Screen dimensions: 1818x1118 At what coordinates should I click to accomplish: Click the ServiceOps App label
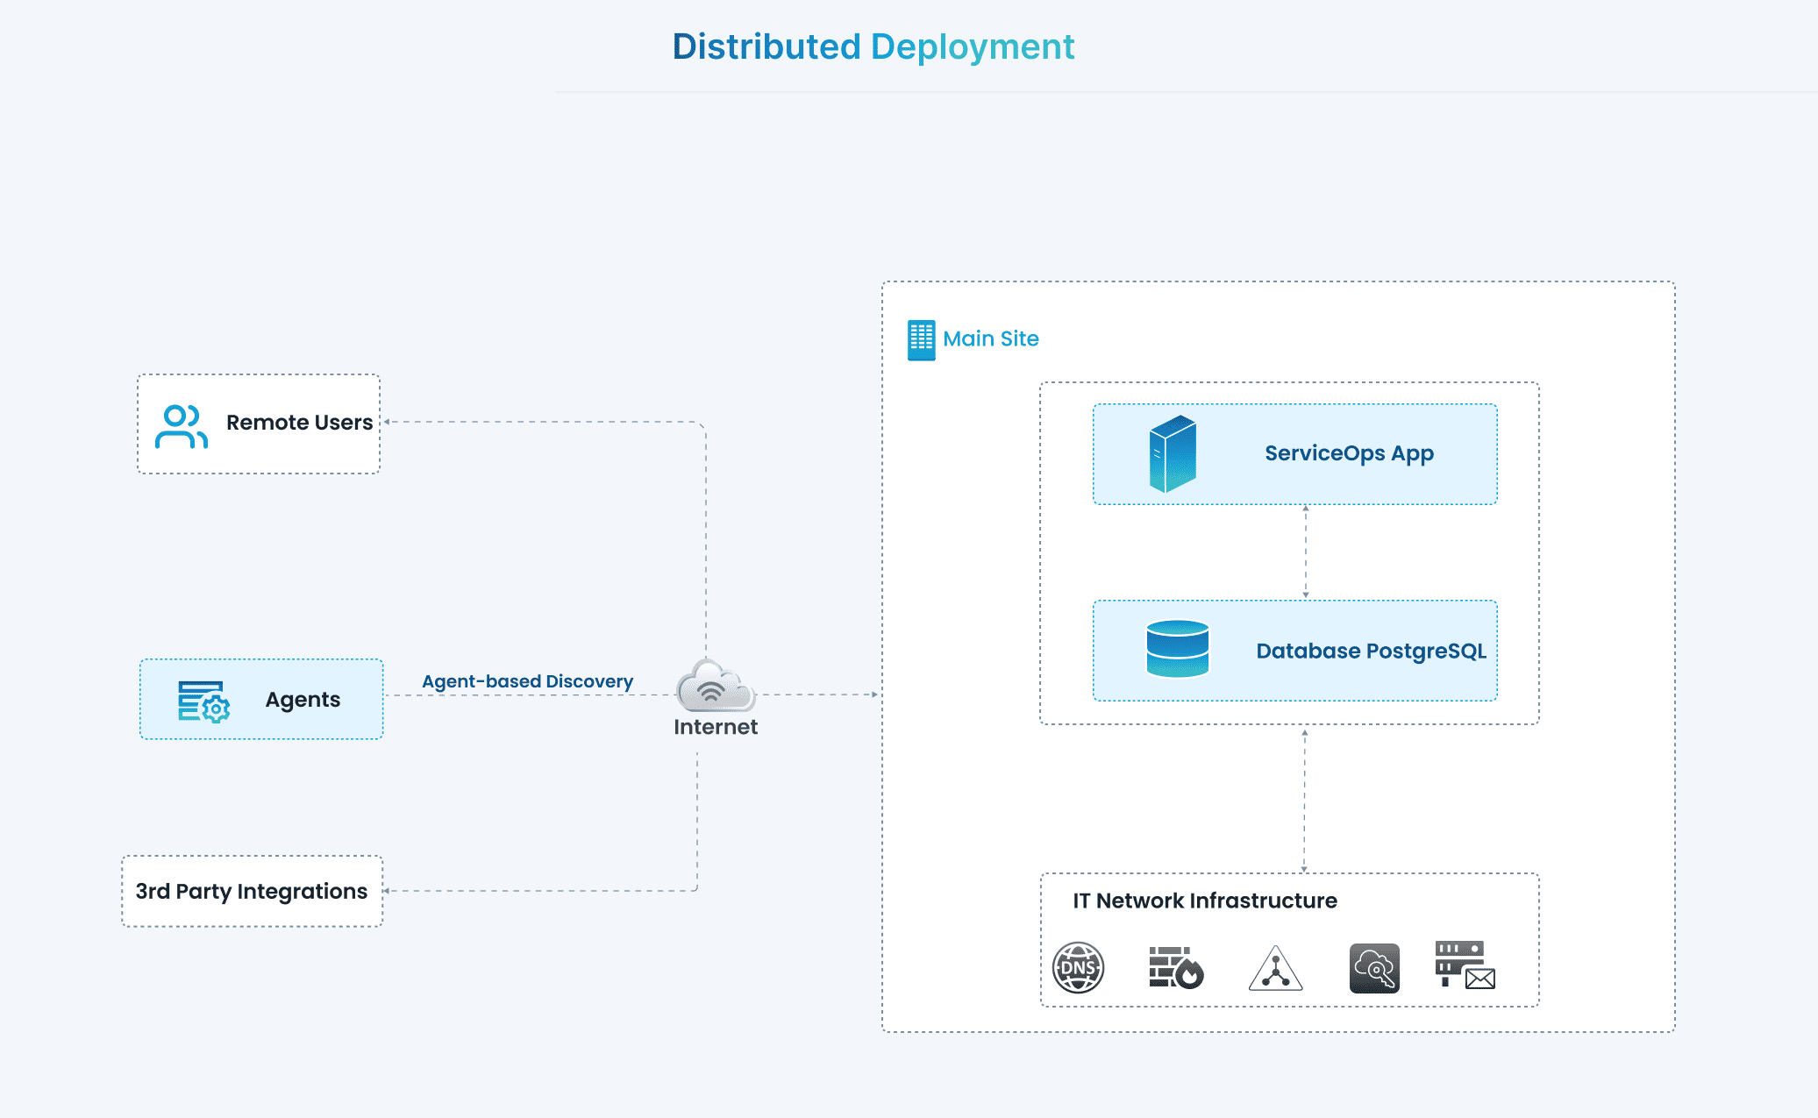(x=1349, y=453)
